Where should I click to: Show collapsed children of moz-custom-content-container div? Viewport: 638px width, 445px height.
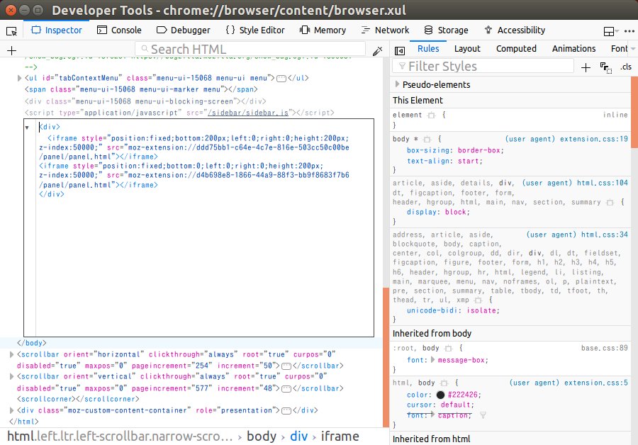point(286,410)
